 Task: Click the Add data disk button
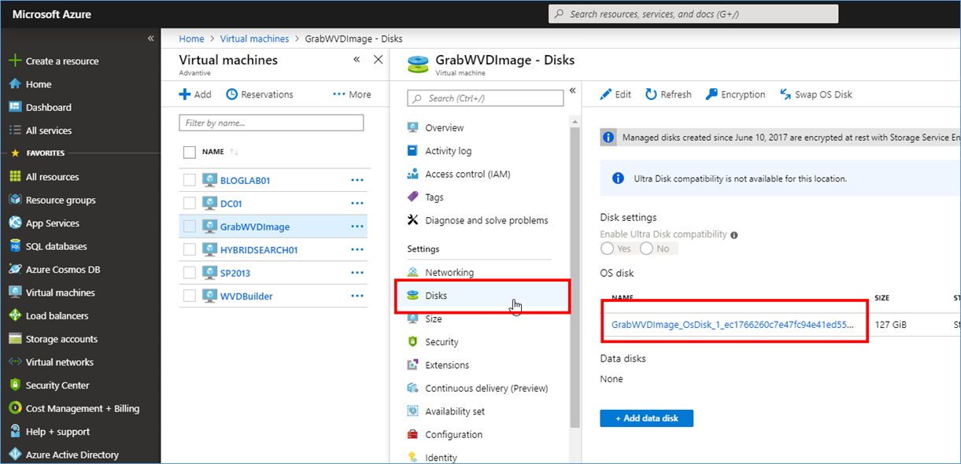point(646,418)
